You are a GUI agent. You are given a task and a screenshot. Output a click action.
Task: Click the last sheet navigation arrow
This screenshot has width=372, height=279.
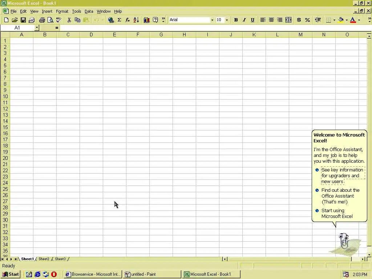pyautogui.click(x=16, y=259)
